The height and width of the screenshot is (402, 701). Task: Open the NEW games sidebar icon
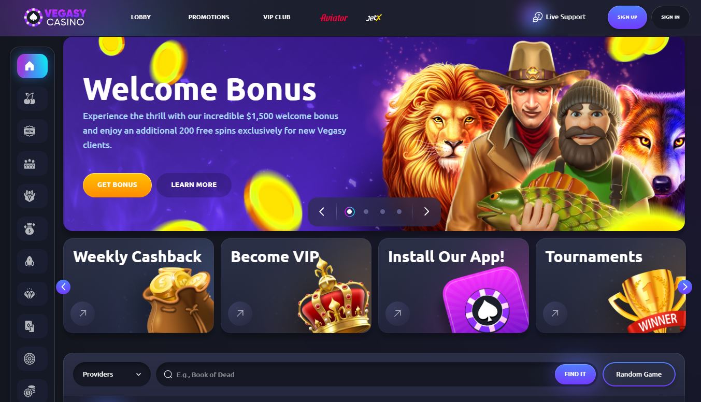click(32, 131)
